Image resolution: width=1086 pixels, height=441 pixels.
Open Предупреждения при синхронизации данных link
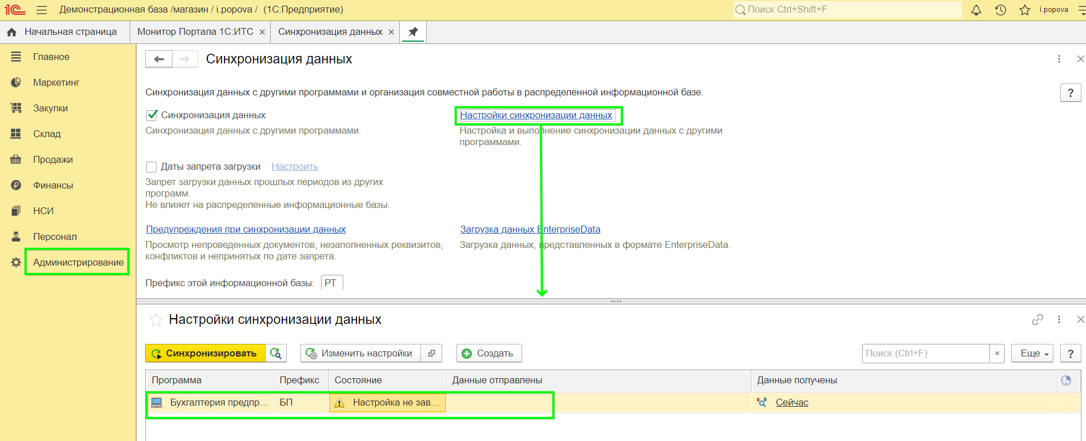click(246, 230)
